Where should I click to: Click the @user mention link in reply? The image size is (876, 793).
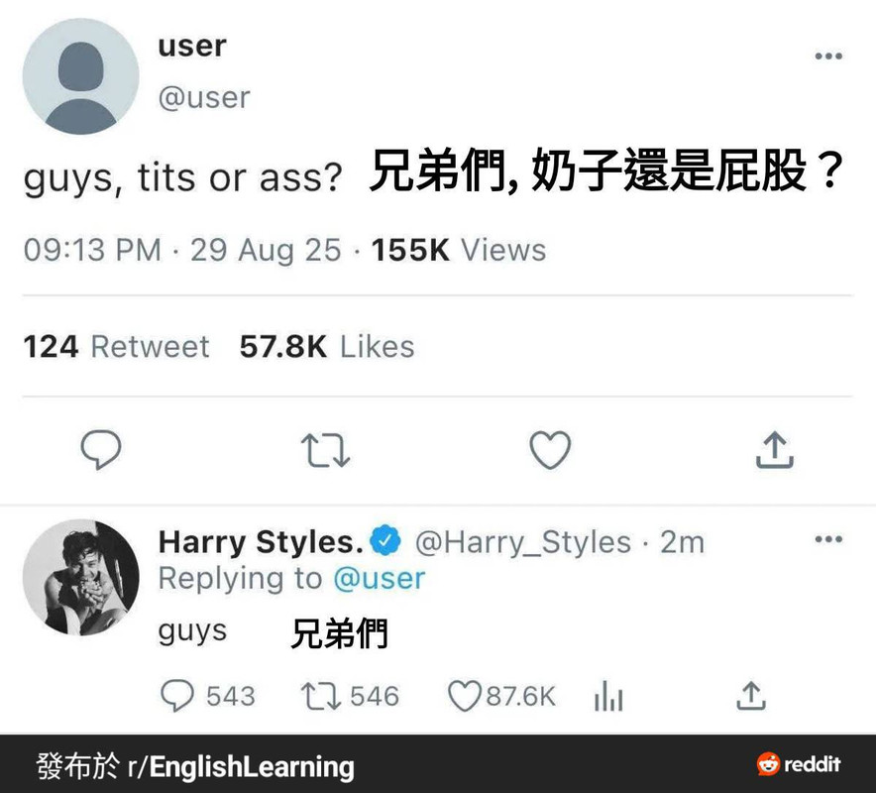pyautogui.click(x=380, y=579)
